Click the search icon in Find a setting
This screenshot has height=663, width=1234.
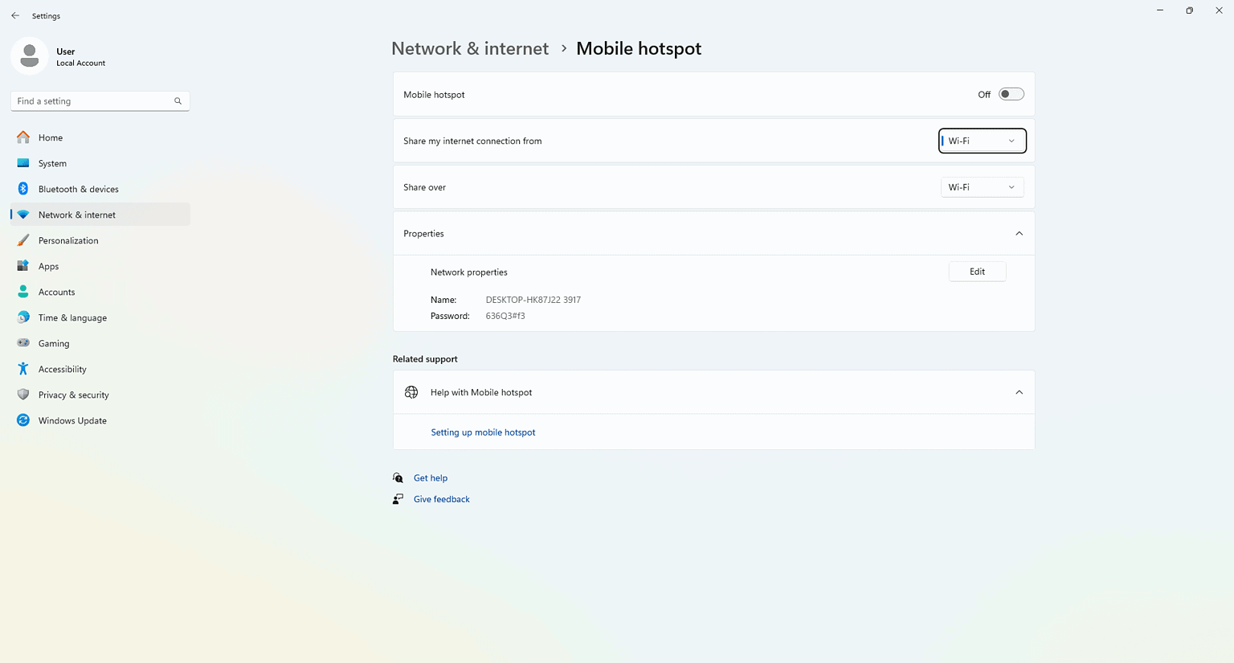(x=178, y=100)
